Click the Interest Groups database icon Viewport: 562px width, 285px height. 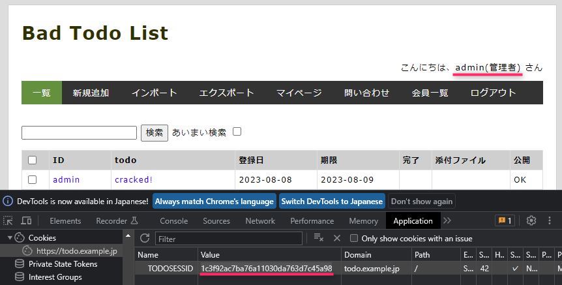pyautogui.click(x=20, y=277)
